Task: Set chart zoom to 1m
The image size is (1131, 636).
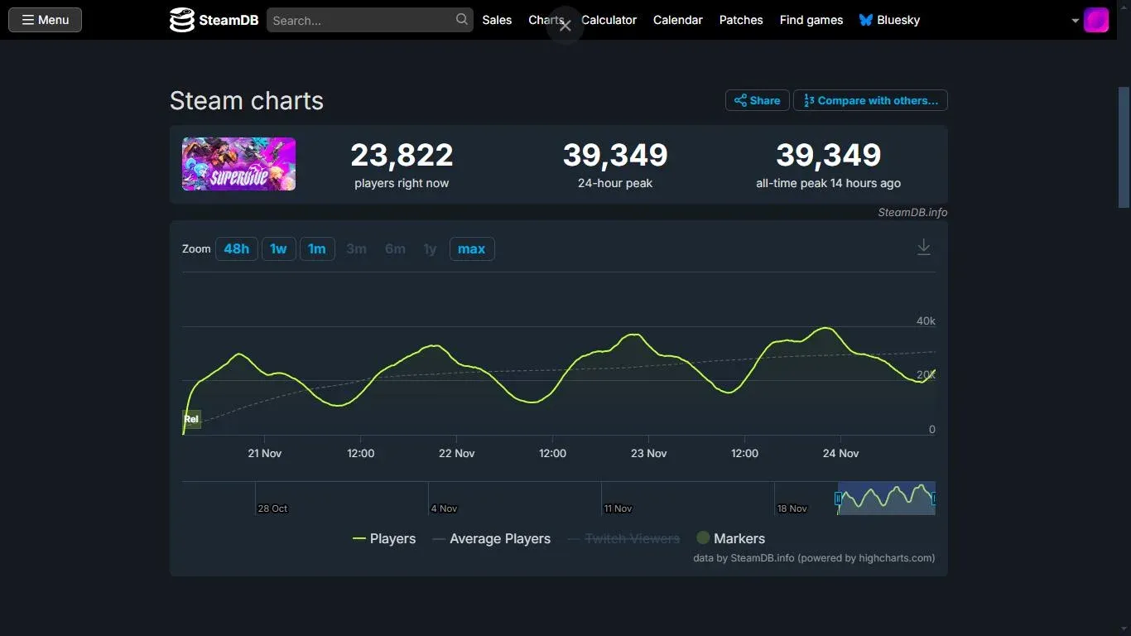Action: 317,248
